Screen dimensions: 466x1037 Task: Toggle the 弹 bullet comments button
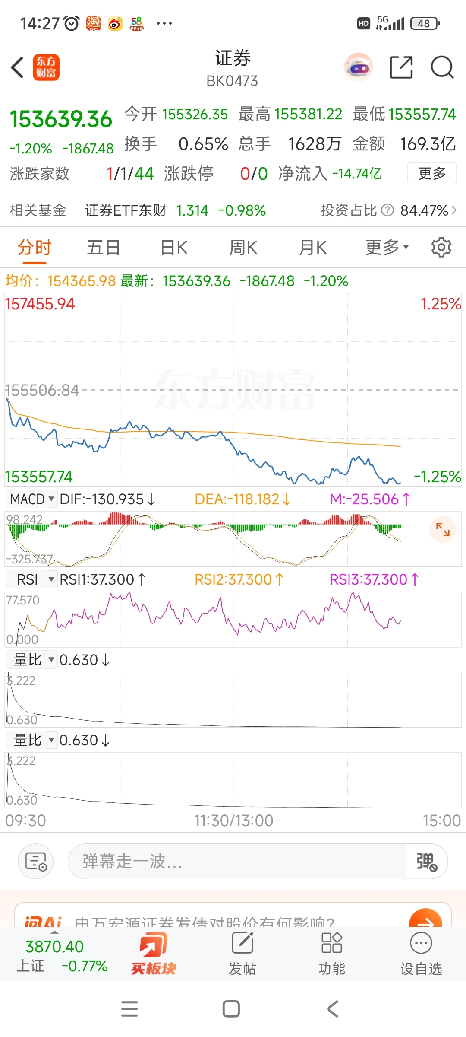click(426, 861)
